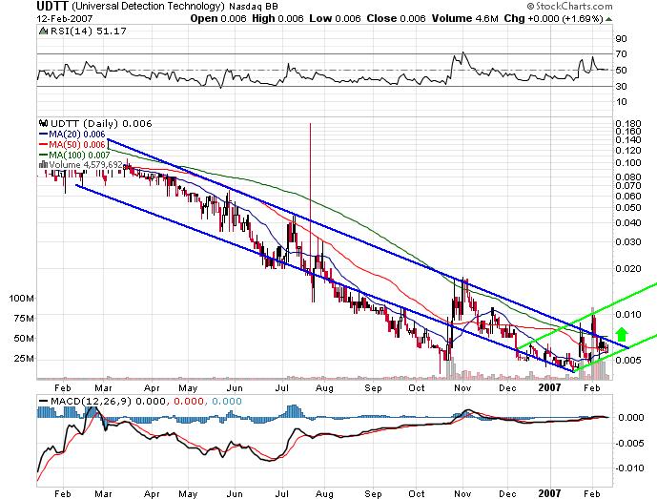Screen dimensions: 657x499
Task: Click the Sep label under the MACD panel
Action: point(373,494)
